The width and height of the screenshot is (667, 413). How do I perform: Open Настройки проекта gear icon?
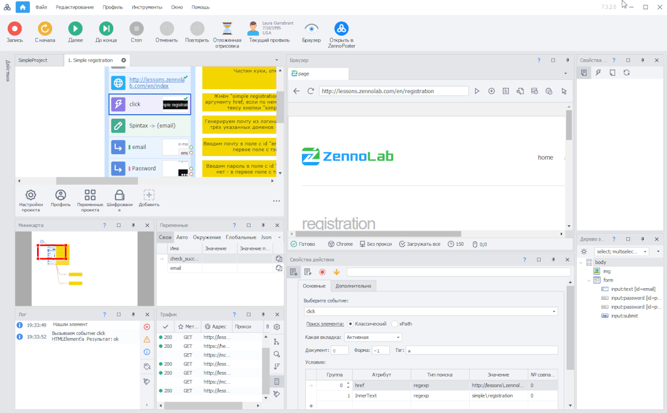(31, 195)
